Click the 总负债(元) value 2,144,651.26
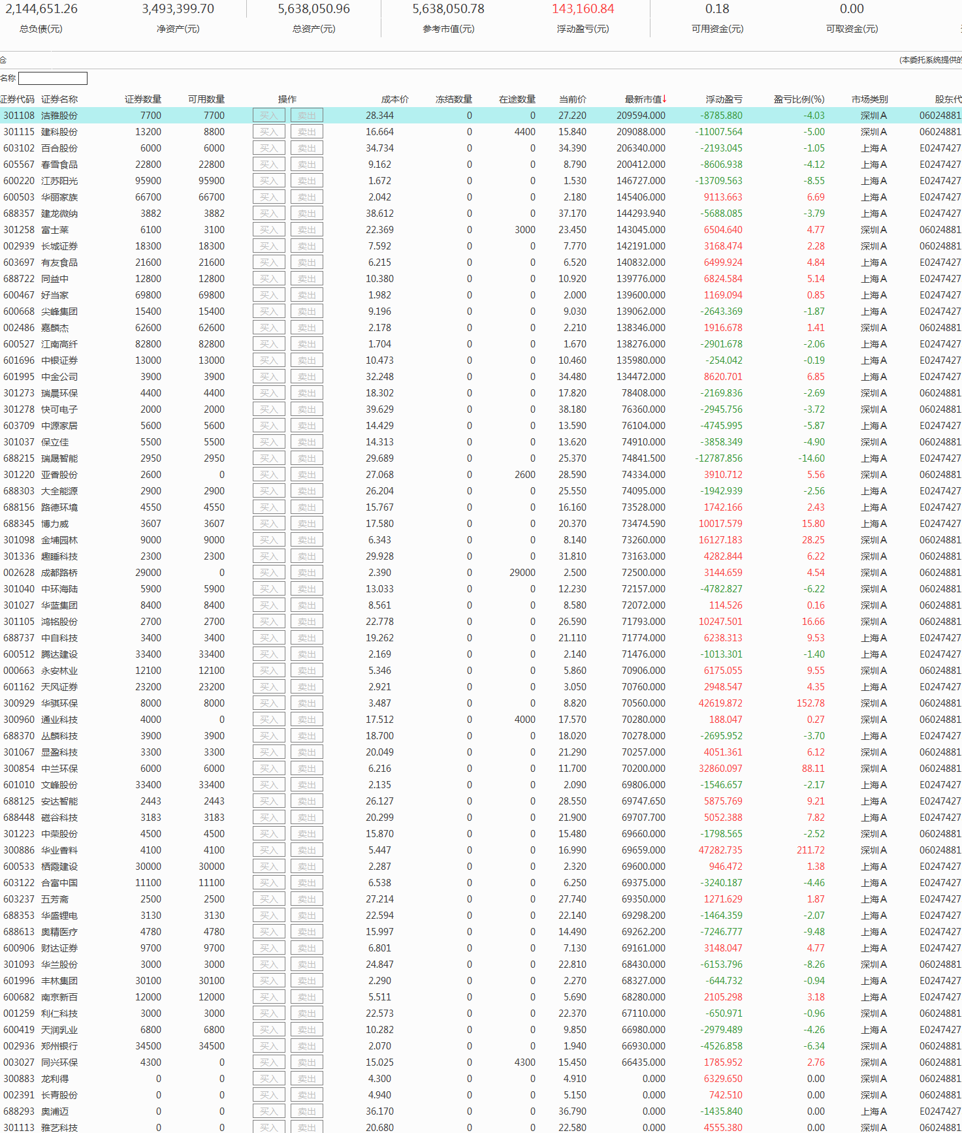The height and width of the screenshot is (1133, 962). pos(41,9)
